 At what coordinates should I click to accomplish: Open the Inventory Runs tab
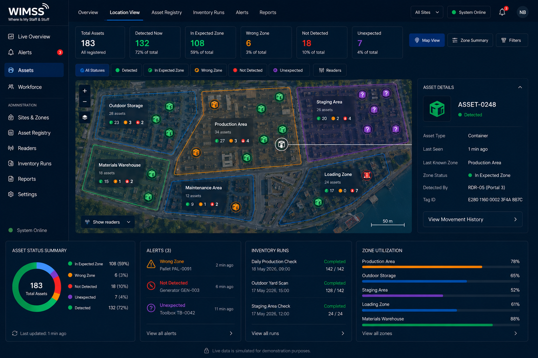(209, 13)
